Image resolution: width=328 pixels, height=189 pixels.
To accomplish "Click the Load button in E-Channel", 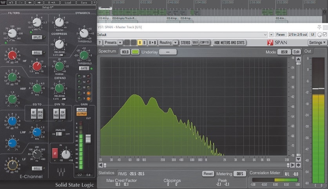I will (x=68, y=2).
